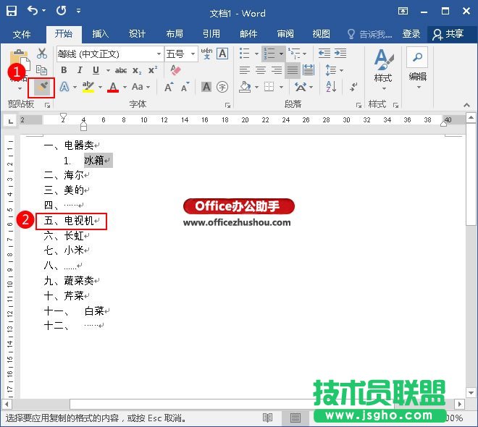Click the multilevel list icon
478x427 pixels.
[x=294, y=54]
